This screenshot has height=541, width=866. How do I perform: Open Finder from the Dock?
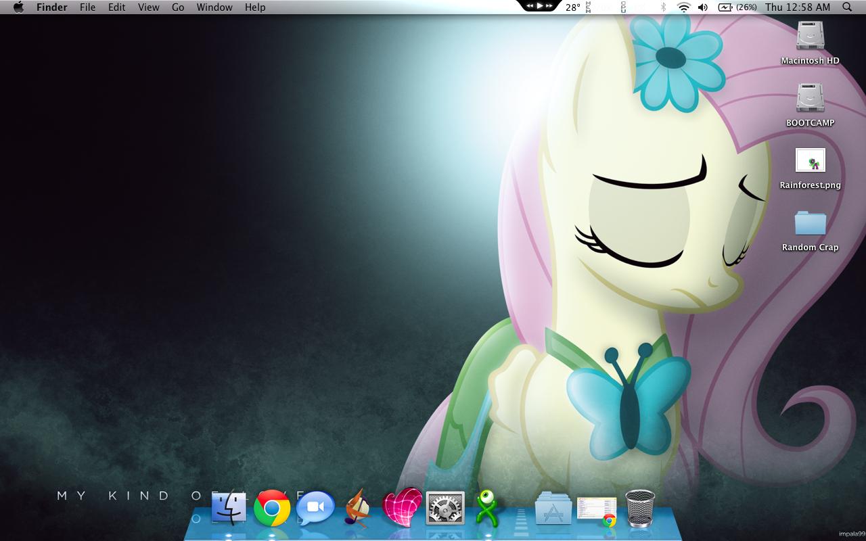[229, 509]
